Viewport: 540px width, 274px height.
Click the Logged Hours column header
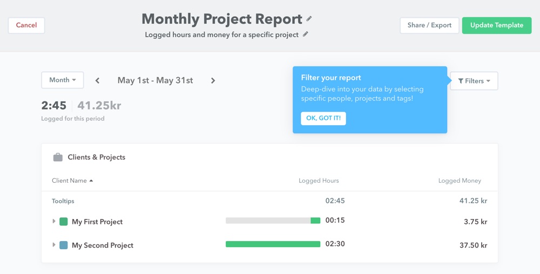(x=319, y=181)
